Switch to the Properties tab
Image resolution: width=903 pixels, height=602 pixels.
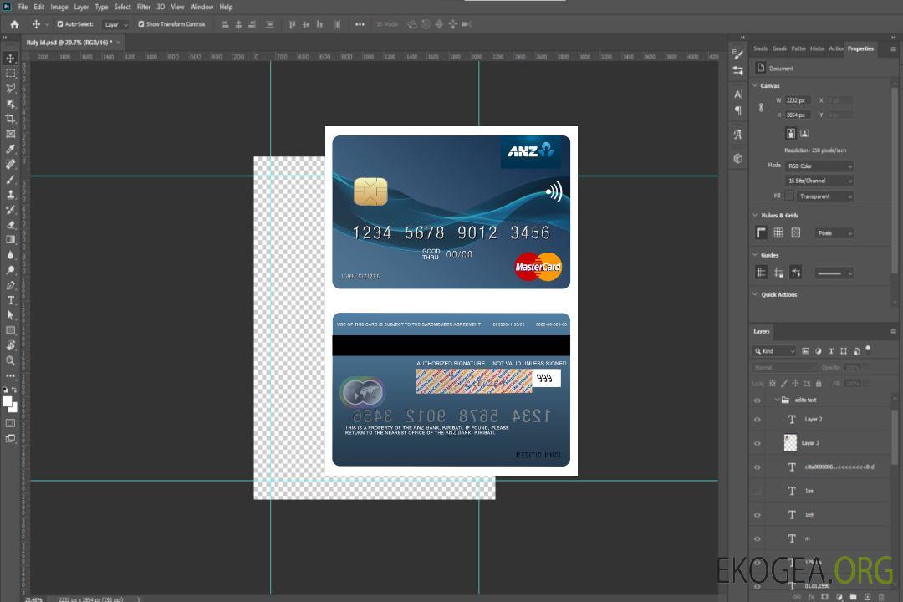pos(860,49)
